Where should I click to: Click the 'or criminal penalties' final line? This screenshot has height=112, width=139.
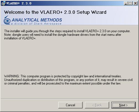(x=62, y=83)
